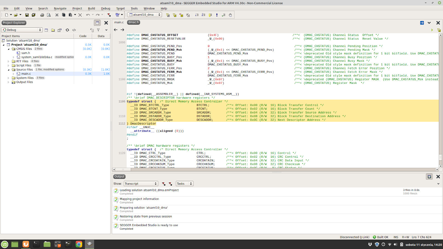Click the hand icon in toolbar
The image size is (443, 249).
click(230, 15)
